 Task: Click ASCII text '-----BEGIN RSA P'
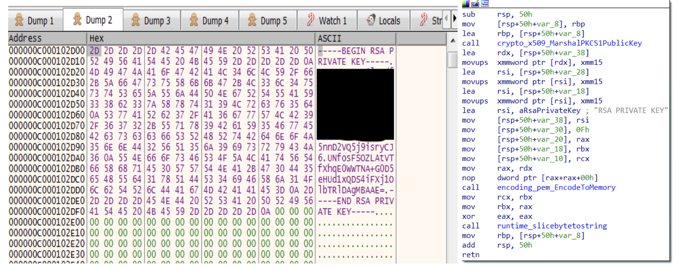[356, 51]
